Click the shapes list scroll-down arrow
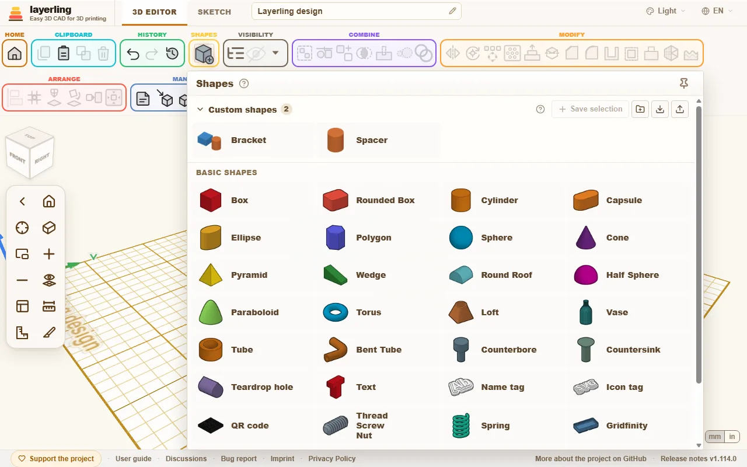Viewport: 747px width, 467px height. (699, 445)
